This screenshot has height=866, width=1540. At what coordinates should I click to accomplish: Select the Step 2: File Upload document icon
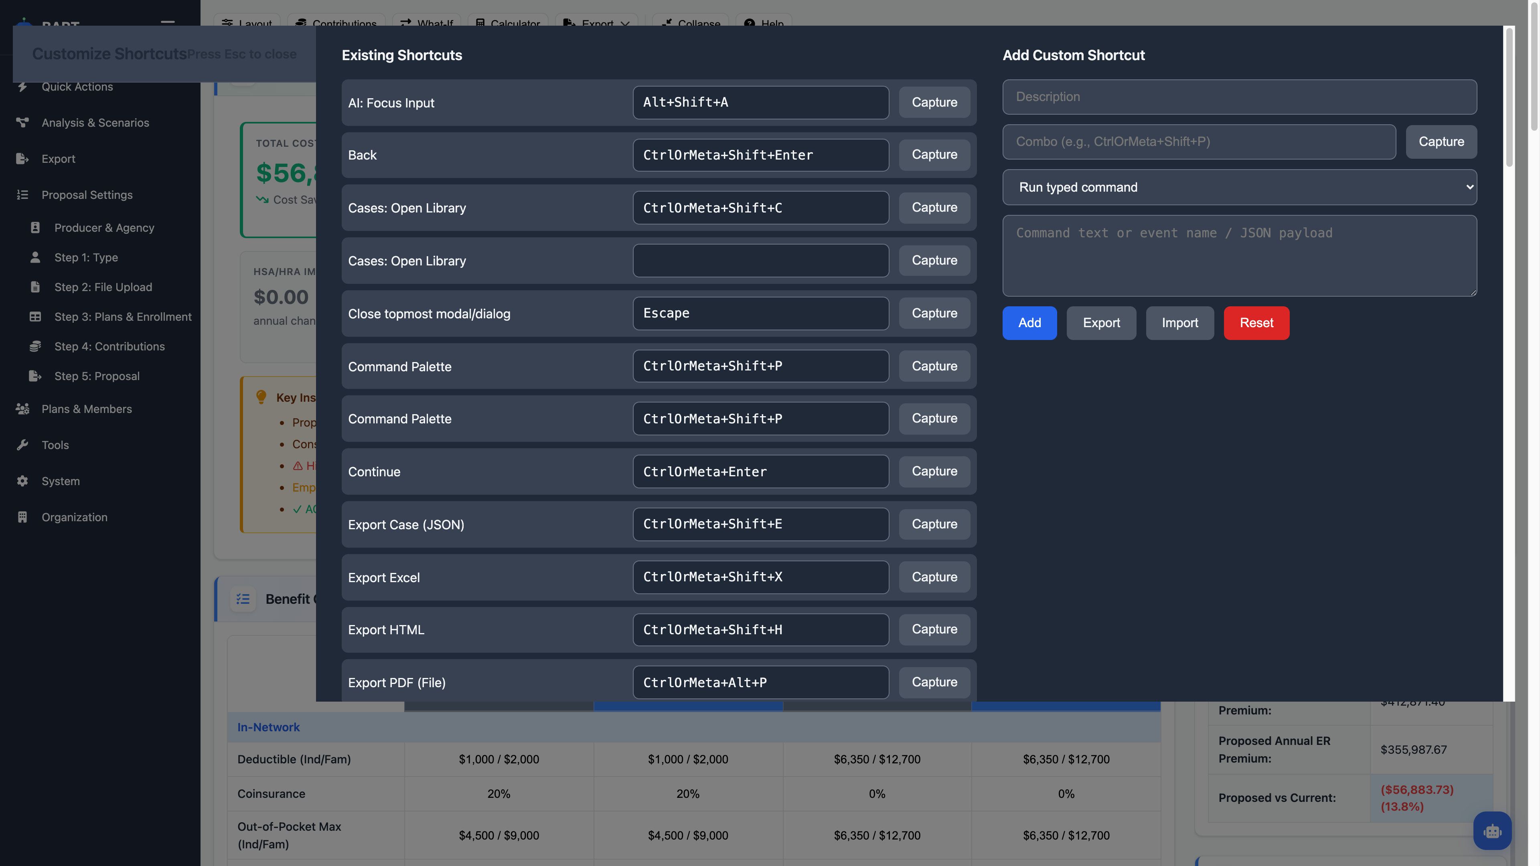point(34,287)
